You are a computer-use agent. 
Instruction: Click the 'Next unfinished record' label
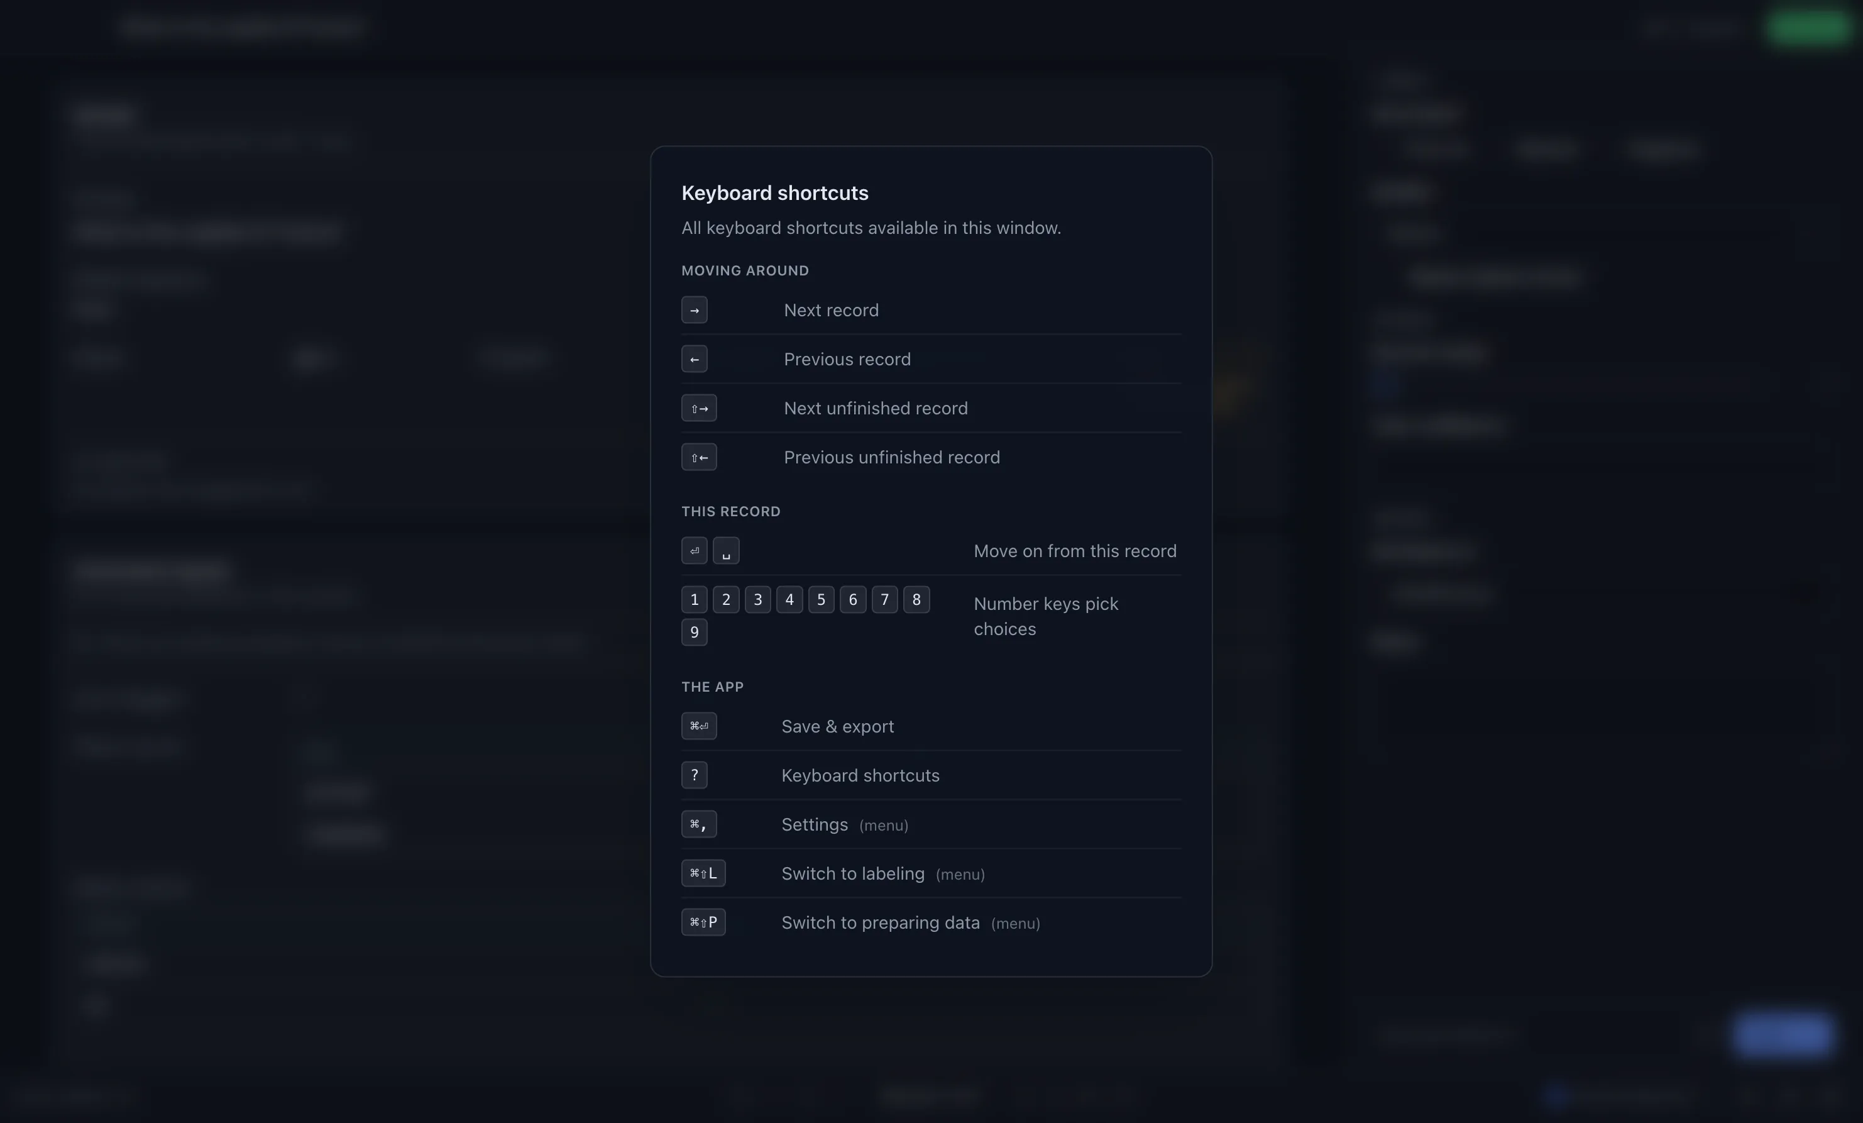click(x=876, y=408)
